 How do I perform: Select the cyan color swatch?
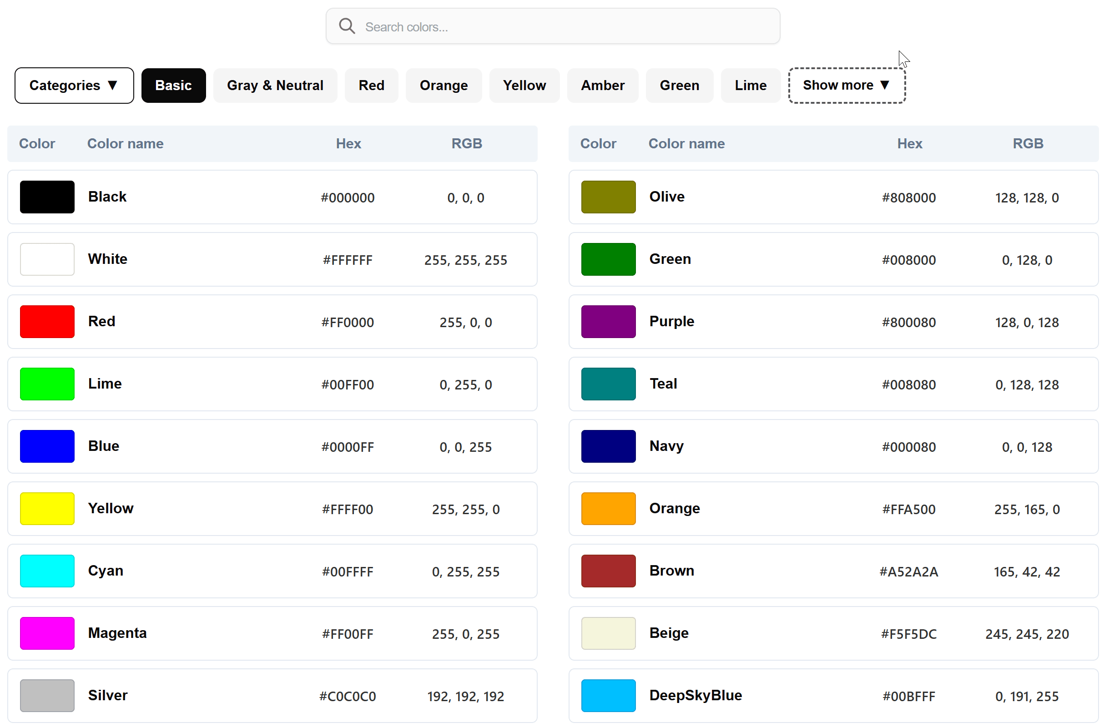point(47,571)
